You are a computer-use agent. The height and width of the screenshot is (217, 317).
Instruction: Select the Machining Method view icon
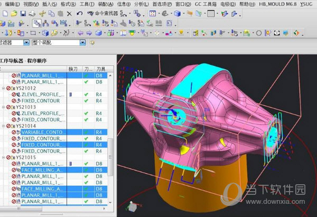pos(64,23)
